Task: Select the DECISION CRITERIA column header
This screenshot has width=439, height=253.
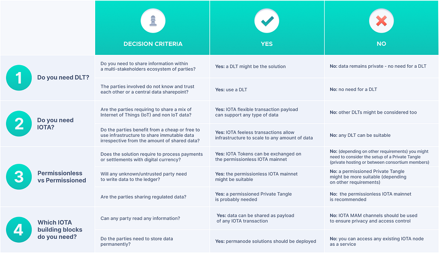Action: click(x=153, y=44)
